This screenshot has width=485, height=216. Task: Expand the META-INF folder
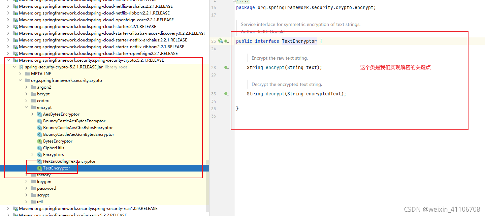pos(21,74)
